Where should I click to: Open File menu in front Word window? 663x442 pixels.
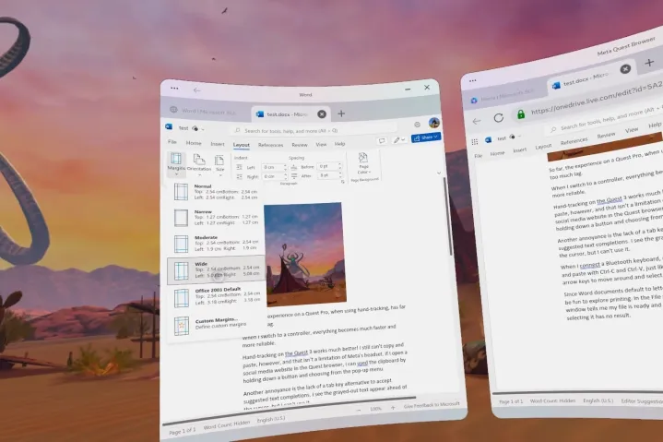pyautogui.click(x=172, y=142)
